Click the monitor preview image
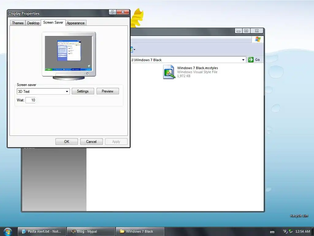The height and width of the screenshot is (236, 314). point(69,56)
